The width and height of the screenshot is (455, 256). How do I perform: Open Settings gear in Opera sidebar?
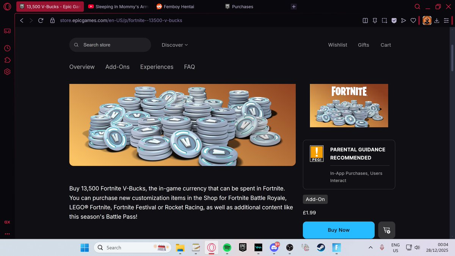(7, 72)
